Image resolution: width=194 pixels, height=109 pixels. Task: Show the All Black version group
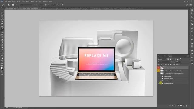coord(158,81)
